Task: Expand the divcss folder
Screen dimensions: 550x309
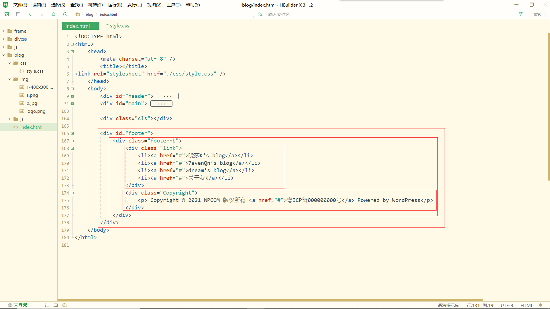Action: point(3,39)
